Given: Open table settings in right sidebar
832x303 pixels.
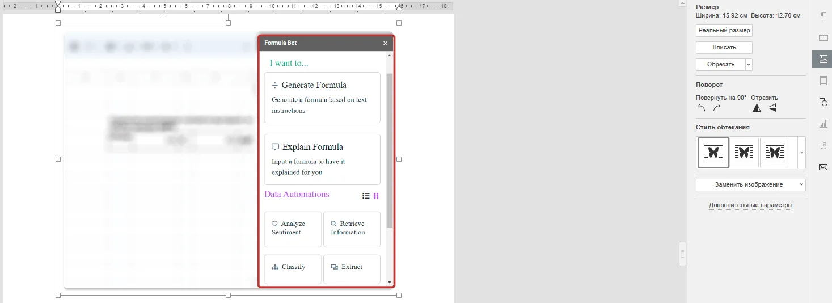Looking at the screenshot, I should 823,37.
